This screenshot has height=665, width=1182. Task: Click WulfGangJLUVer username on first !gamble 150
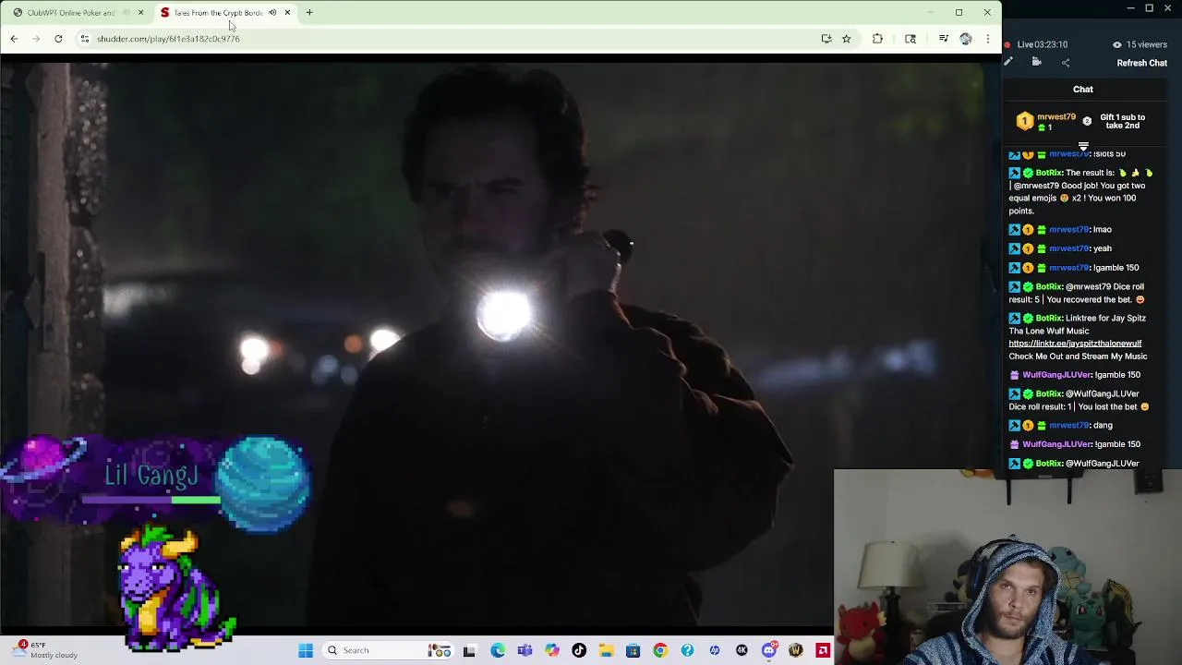coord(1057,375)
